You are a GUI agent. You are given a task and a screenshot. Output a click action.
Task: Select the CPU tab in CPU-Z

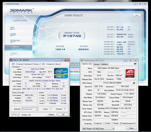click(13, 64)
